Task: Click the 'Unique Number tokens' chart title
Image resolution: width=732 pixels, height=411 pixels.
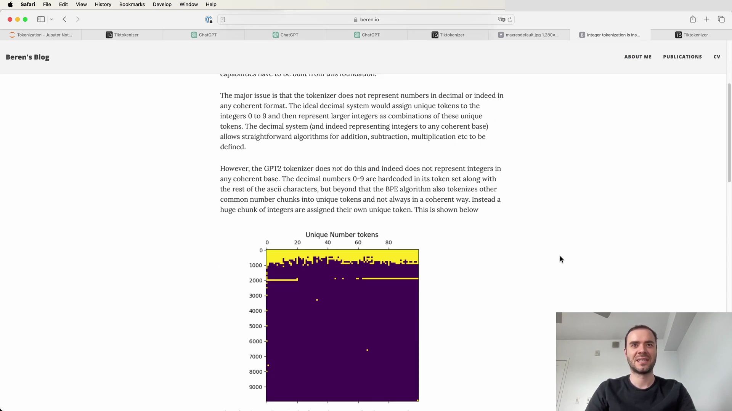Action: click(342, 235)
